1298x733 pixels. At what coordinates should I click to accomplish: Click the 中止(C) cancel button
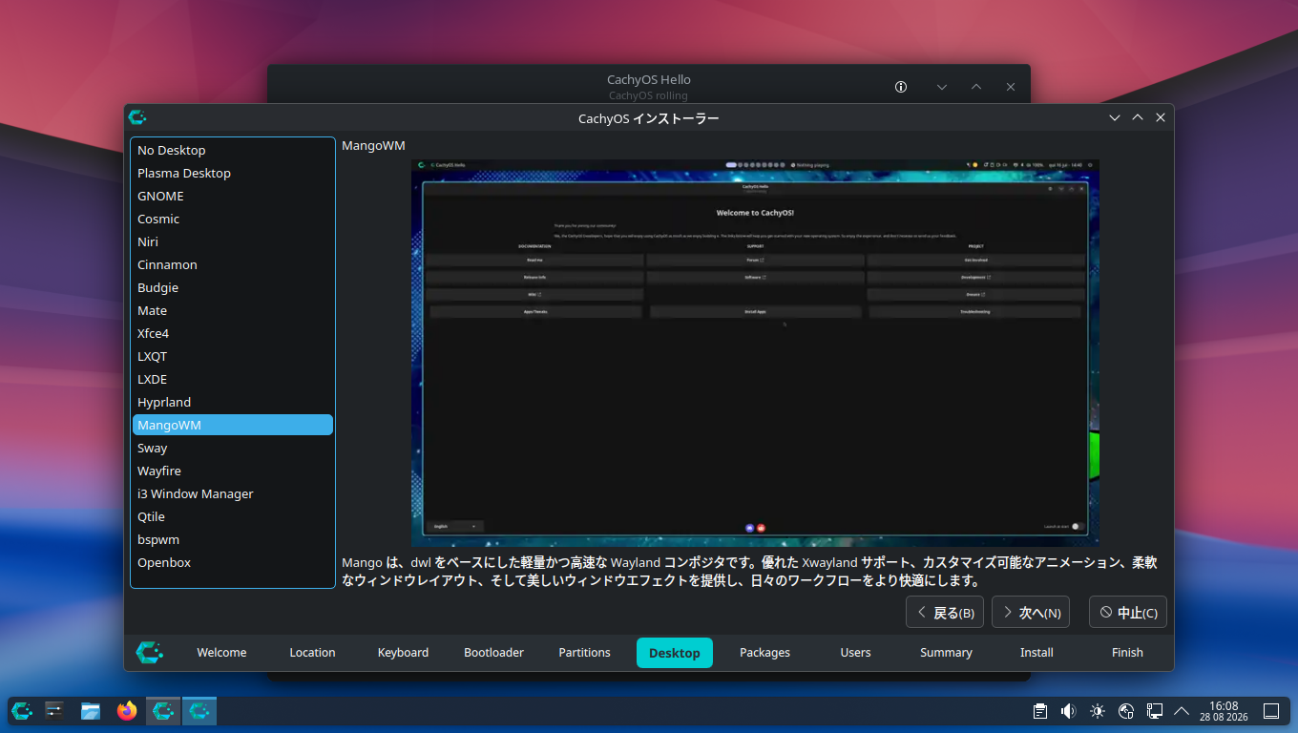[1128, 613]
